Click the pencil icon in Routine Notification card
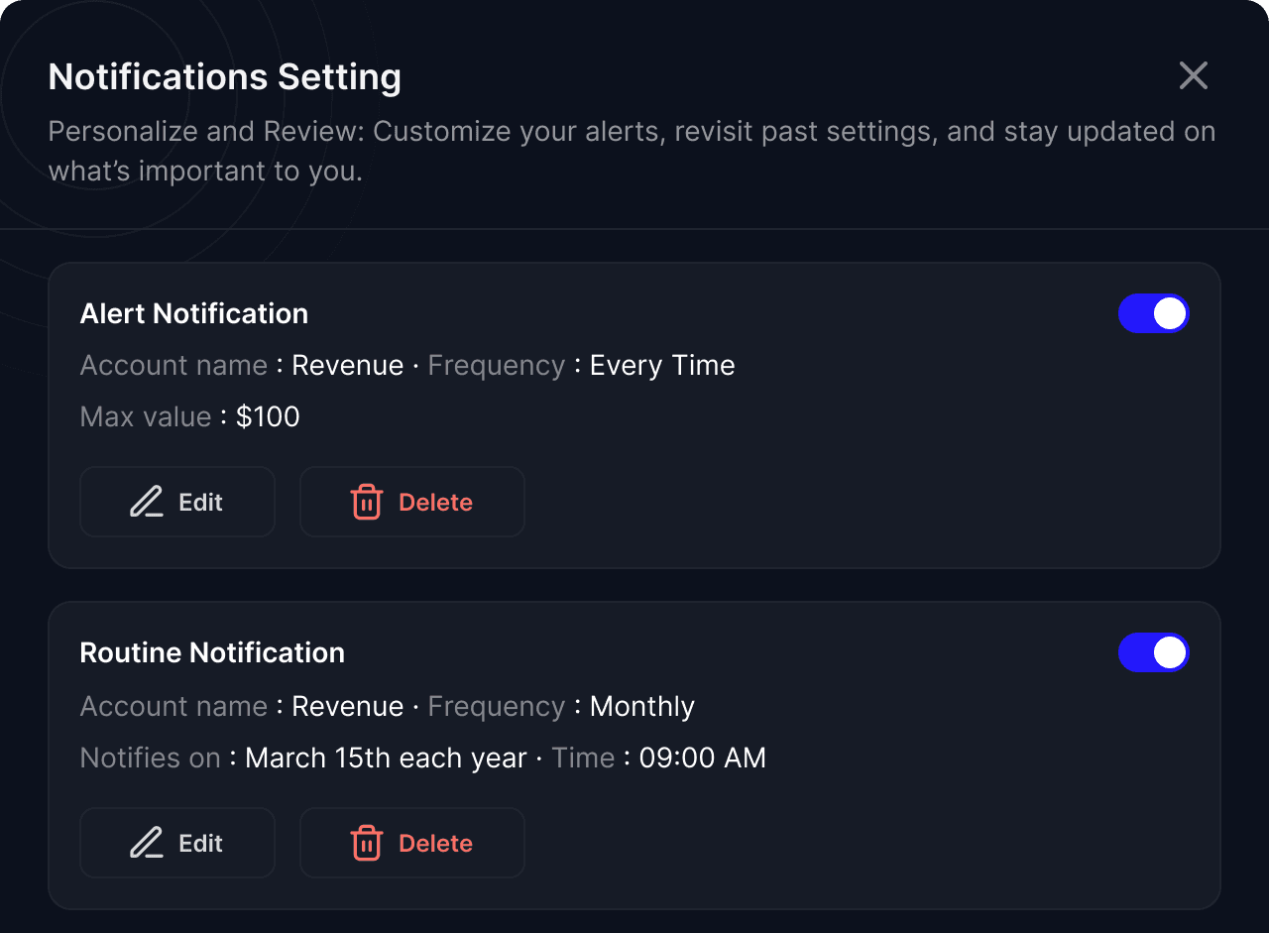 point(147,843)
